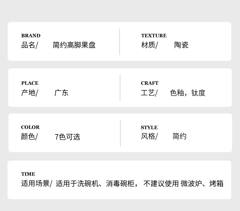
Task: Click the craft value 色釉，钛度
Action: pos(188,93)
